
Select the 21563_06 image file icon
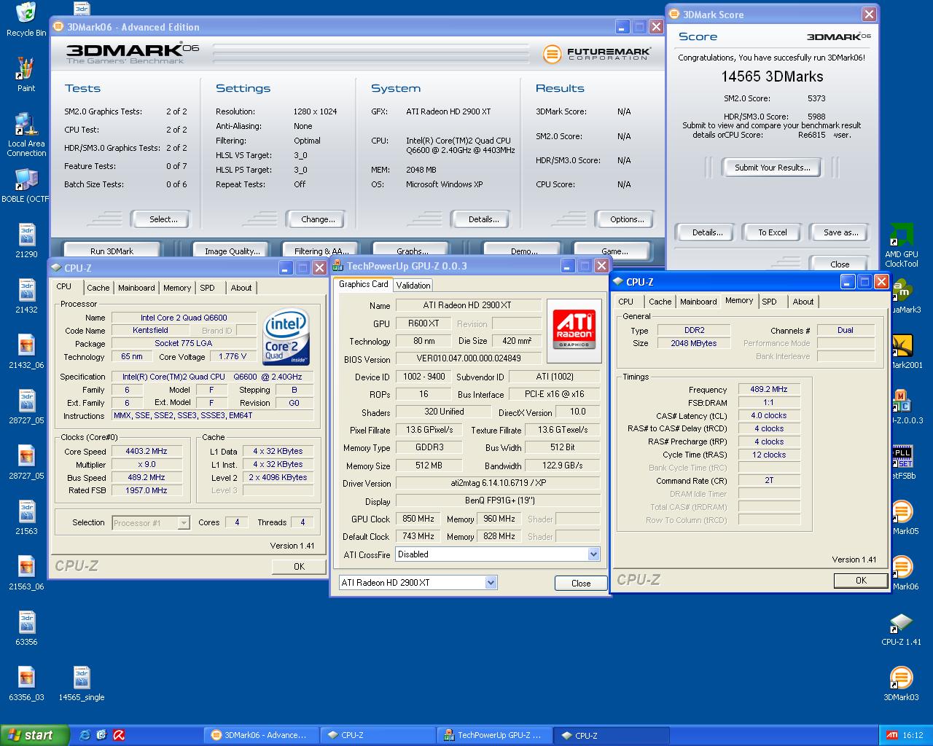click(x=26, y=574)
